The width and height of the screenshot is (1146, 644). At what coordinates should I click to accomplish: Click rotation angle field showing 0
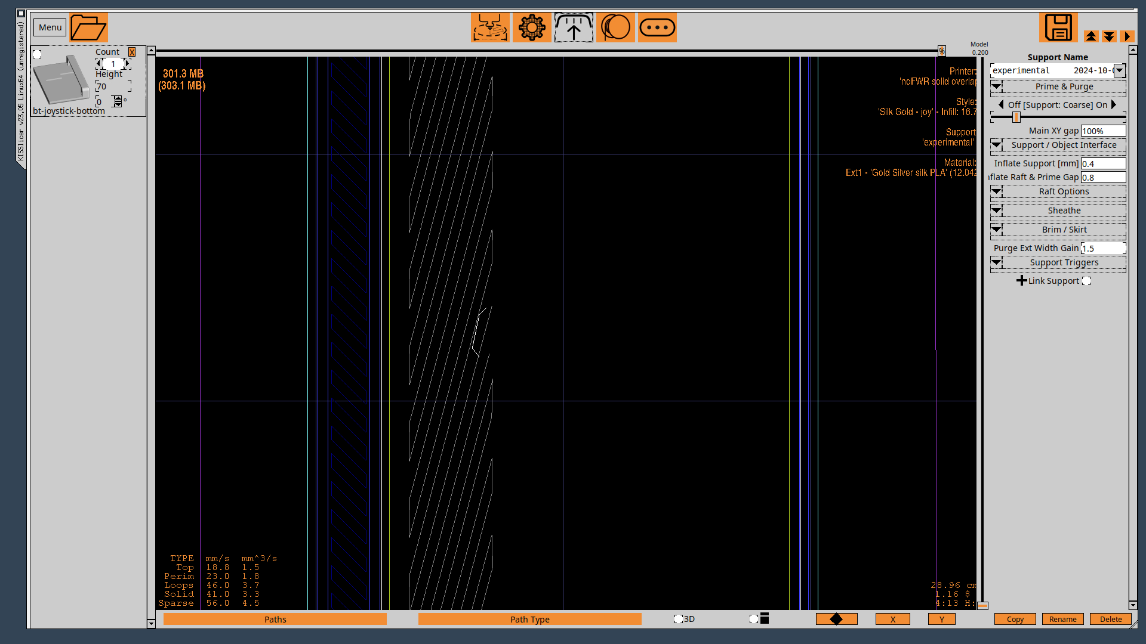click(103, 102)
